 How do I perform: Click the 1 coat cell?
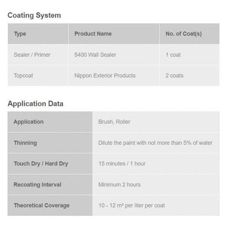[x=189, y=55]
